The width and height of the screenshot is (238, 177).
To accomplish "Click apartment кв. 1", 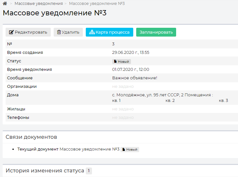I will (x=117, y=101).
